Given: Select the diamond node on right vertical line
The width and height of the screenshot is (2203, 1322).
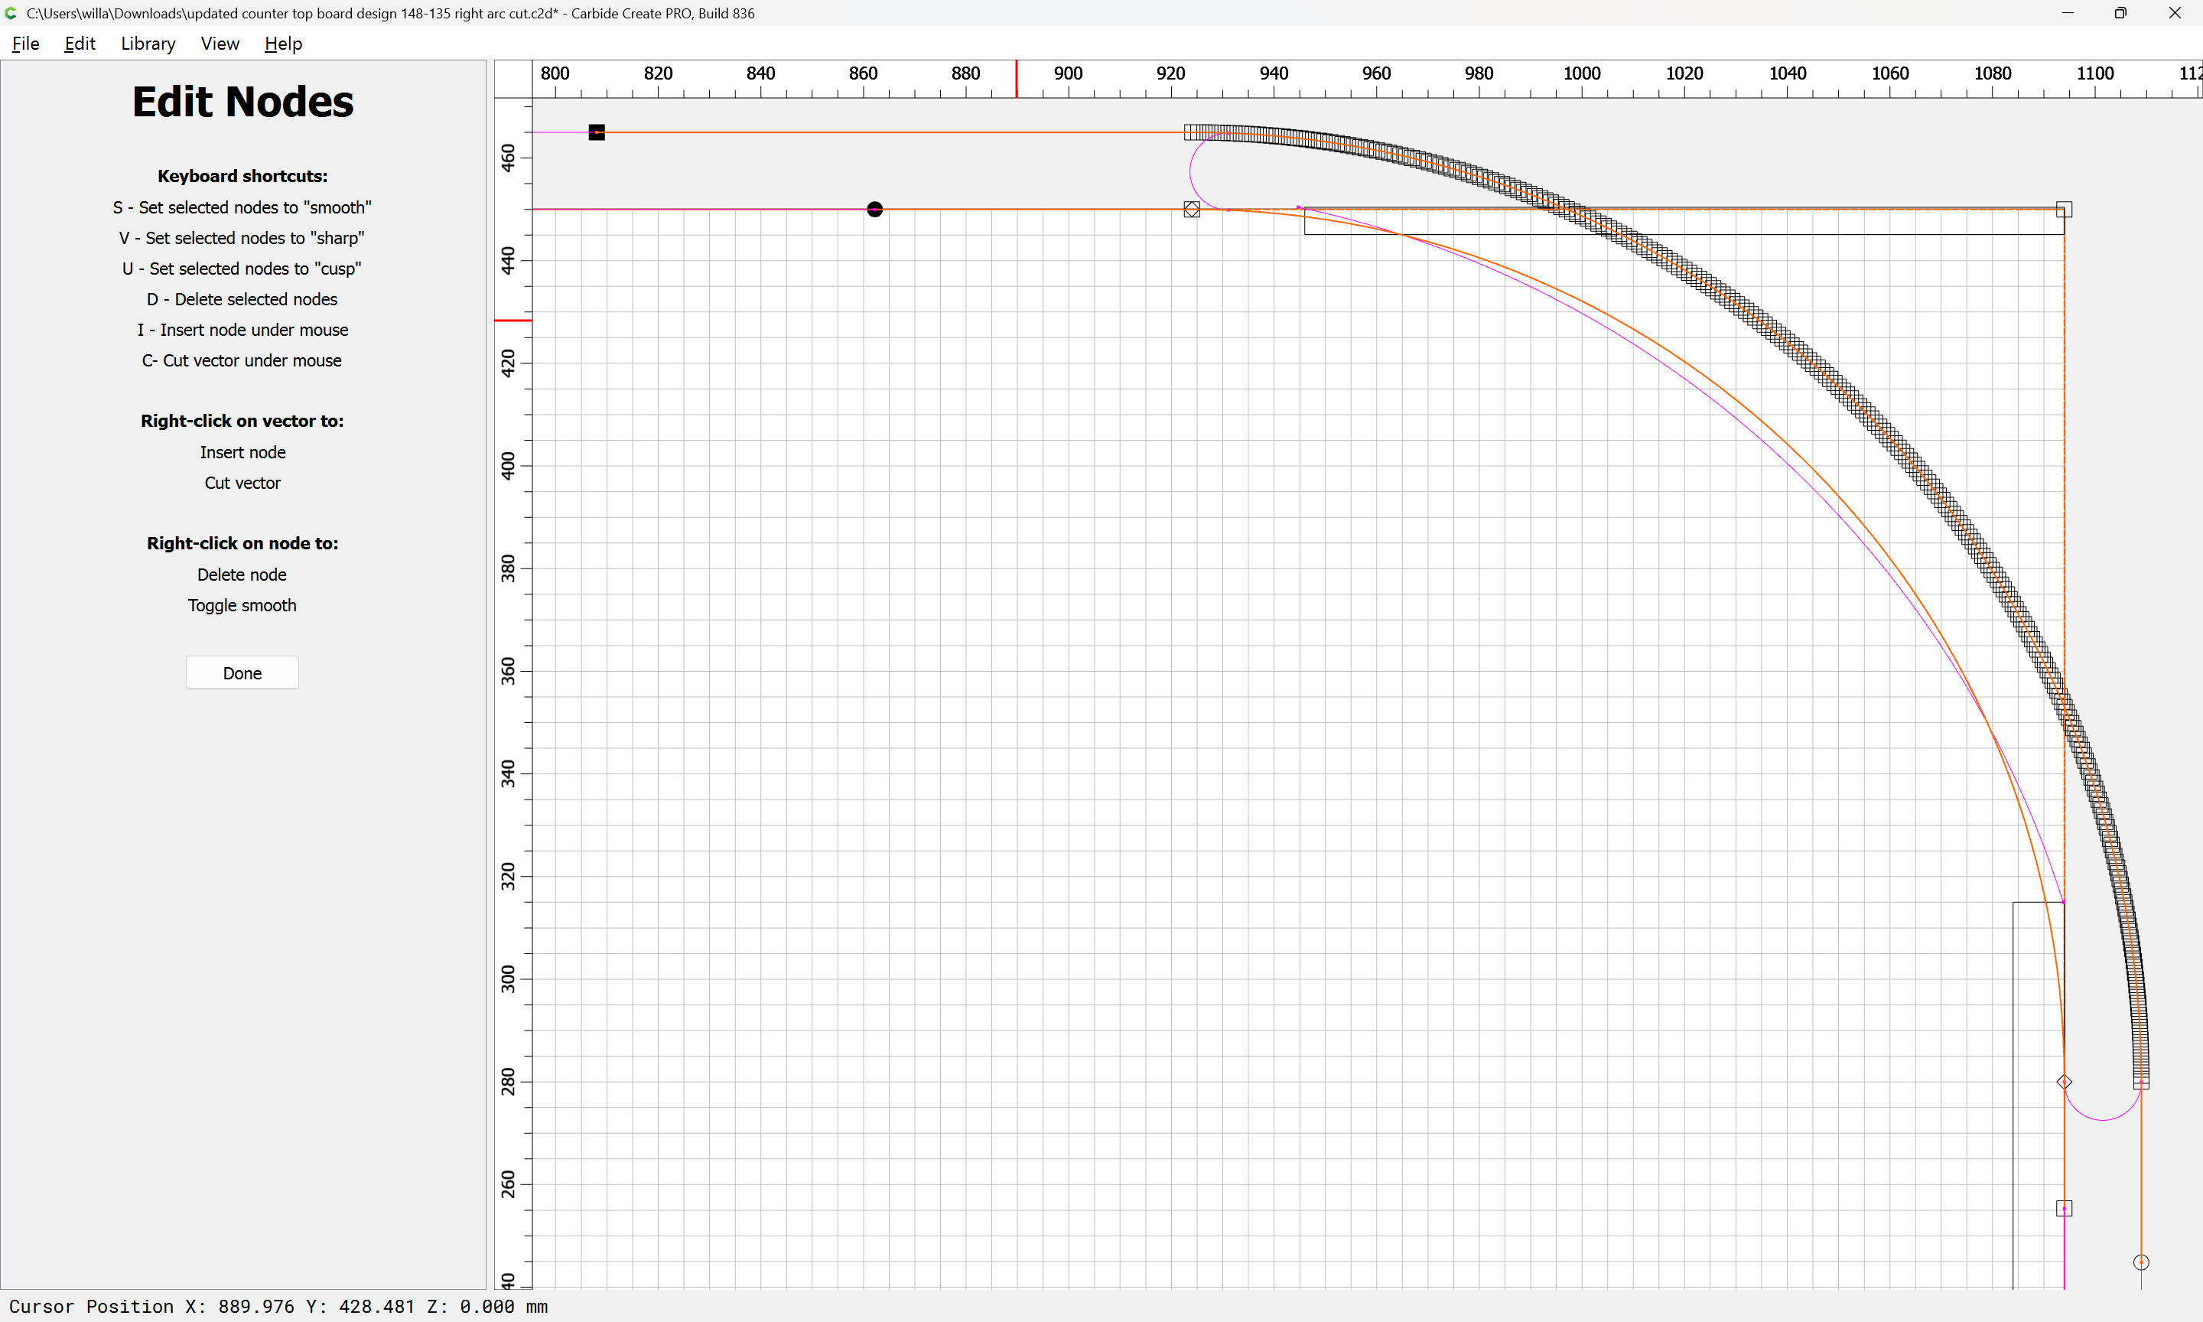Looking at the screenshot, I should pyautogui.click(x=2064, y=1082).
